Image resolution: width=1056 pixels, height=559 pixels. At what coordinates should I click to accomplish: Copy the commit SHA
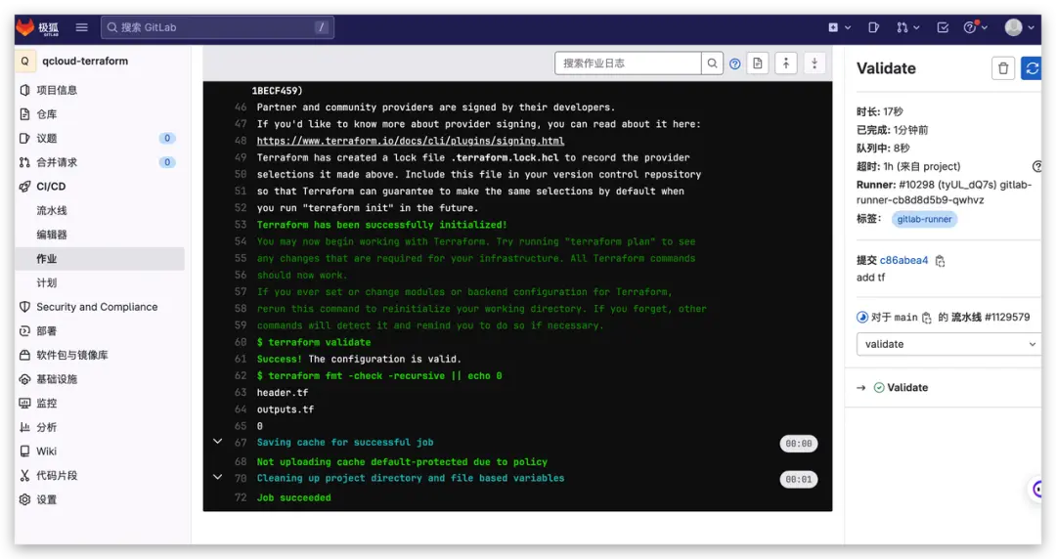941,261
